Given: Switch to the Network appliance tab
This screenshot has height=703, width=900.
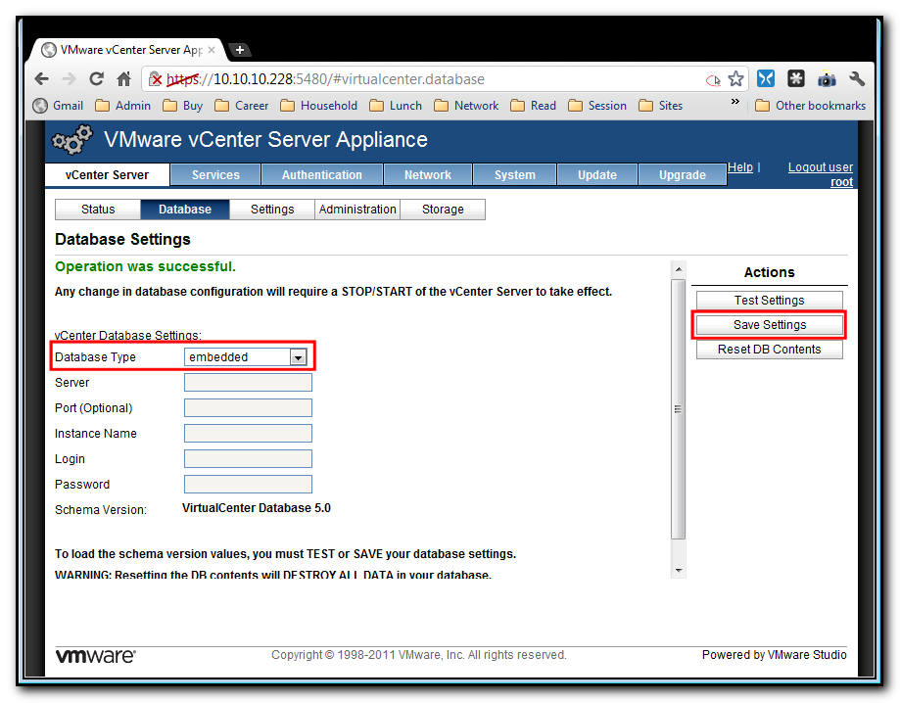Looking at the screenshot, I should (x=428, y=175).
